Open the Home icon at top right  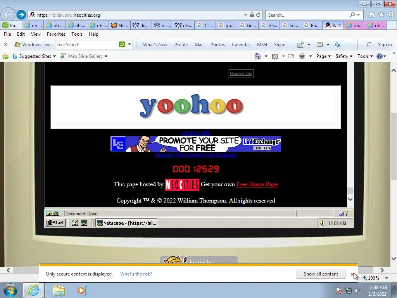click(x=372, y=15)
